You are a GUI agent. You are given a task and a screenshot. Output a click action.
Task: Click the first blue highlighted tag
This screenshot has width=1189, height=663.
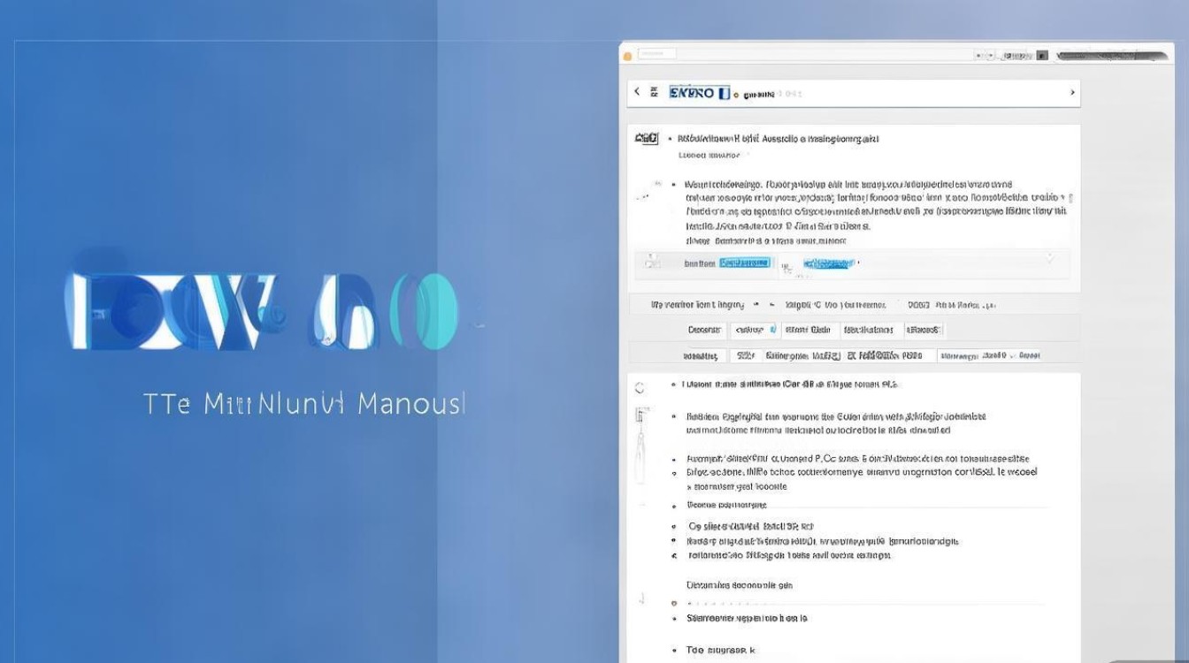tap(744, 263)
